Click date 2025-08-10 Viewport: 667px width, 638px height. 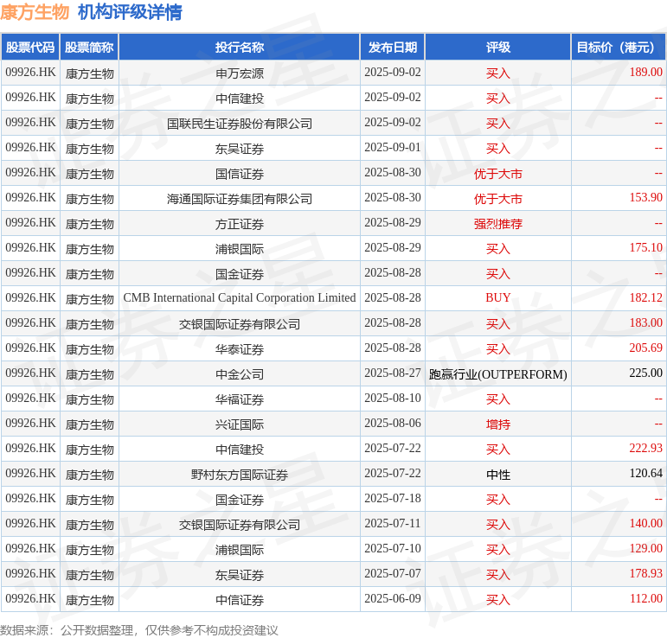[393, 399]
